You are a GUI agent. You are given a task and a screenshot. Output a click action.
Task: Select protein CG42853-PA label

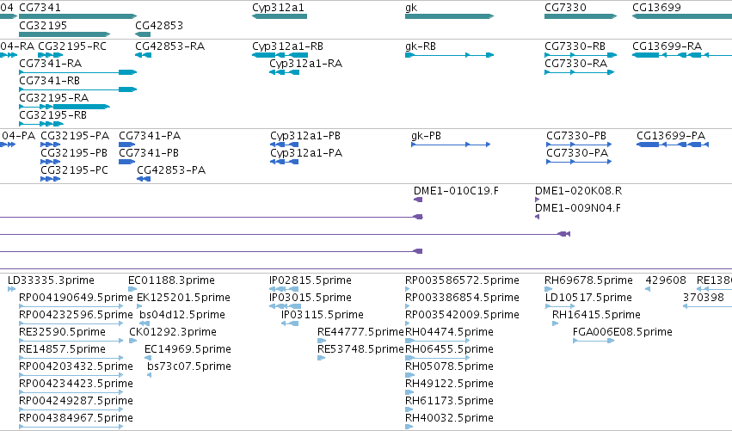click(171, 171)
